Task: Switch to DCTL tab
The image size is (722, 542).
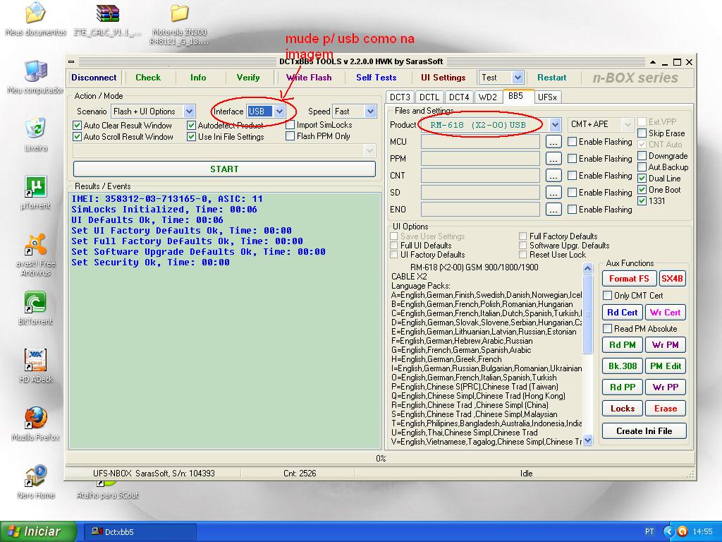Action: coord(429,97)
